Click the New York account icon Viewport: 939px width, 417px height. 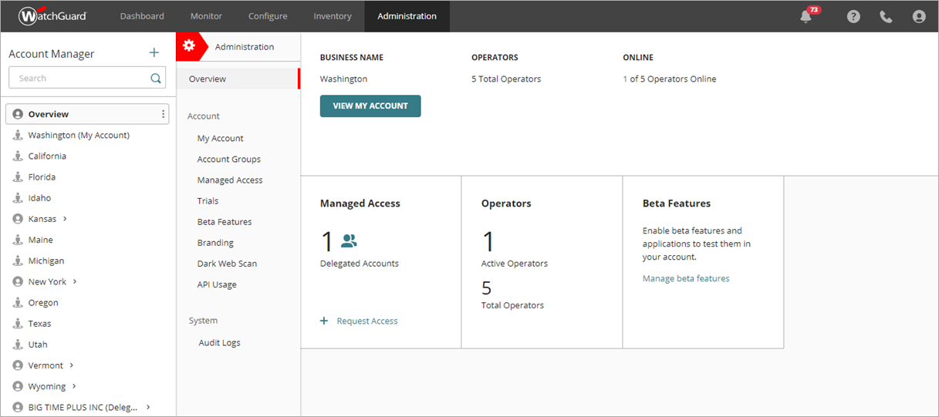click(18, 281)
